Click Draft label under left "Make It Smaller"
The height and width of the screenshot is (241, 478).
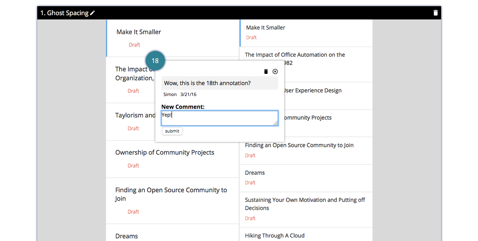click(134, 45)
